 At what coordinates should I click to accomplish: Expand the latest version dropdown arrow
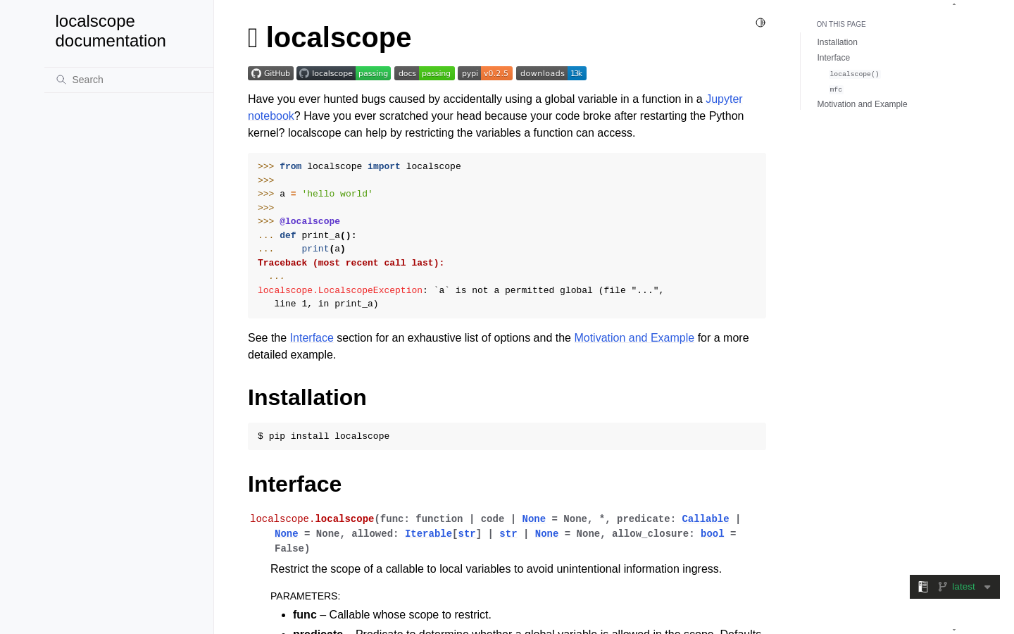[987, 587]
